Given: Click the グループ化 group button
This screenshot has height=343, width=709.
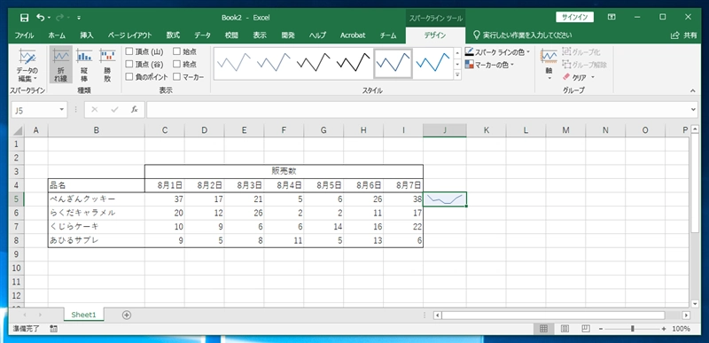Looking at the screenshot, I should pyautogui.click(x=580, y=52).
